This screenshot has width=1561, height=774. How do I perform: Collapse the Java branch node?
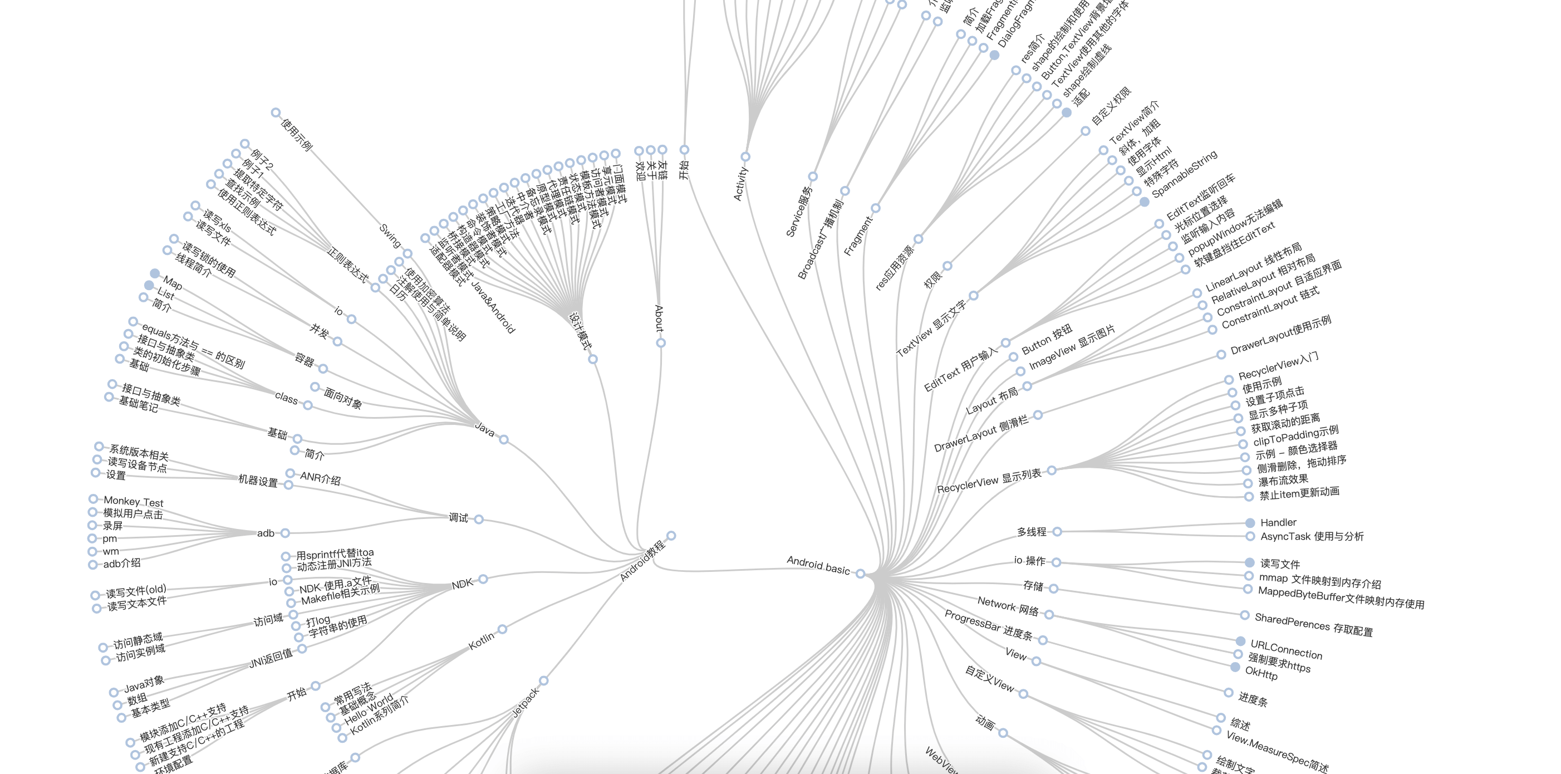[x=504, y=439]
